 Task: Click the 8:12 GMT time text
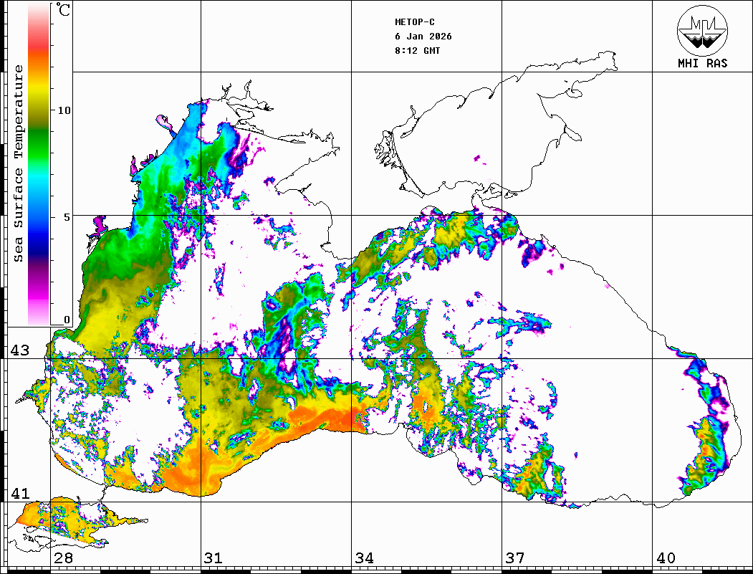click(418, 51)
